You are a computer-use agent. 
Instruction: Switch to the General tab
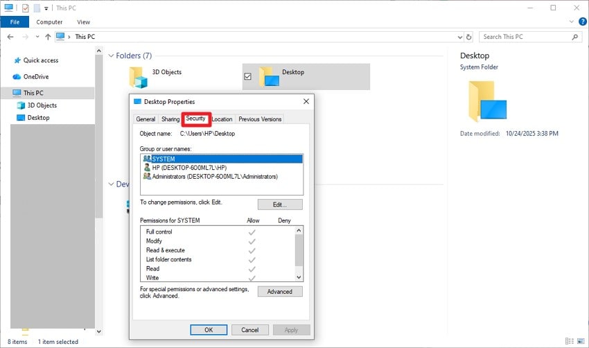tap(146, 119)
